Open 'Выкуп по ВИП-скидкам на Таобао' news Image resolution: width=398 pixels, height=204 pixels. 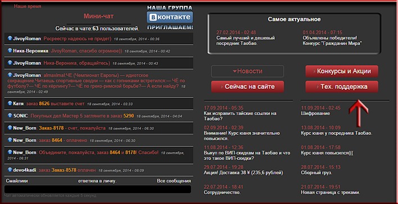247,156
